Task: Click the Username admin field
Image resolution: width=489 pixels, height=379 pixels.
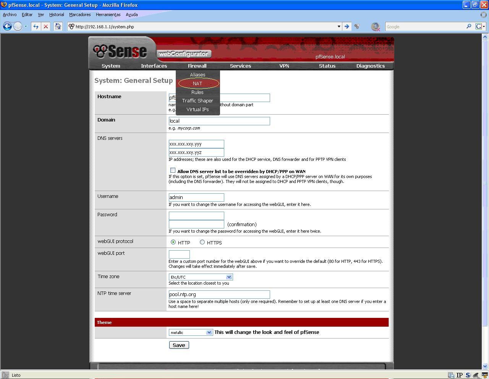Action: pos(196,197)
